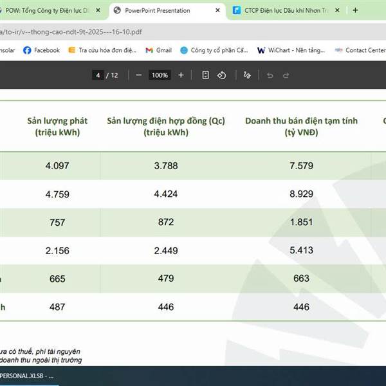This screenshot has height=386, width=386.
Task: Click the zoom out minus icon
Action: pos(138,75)
